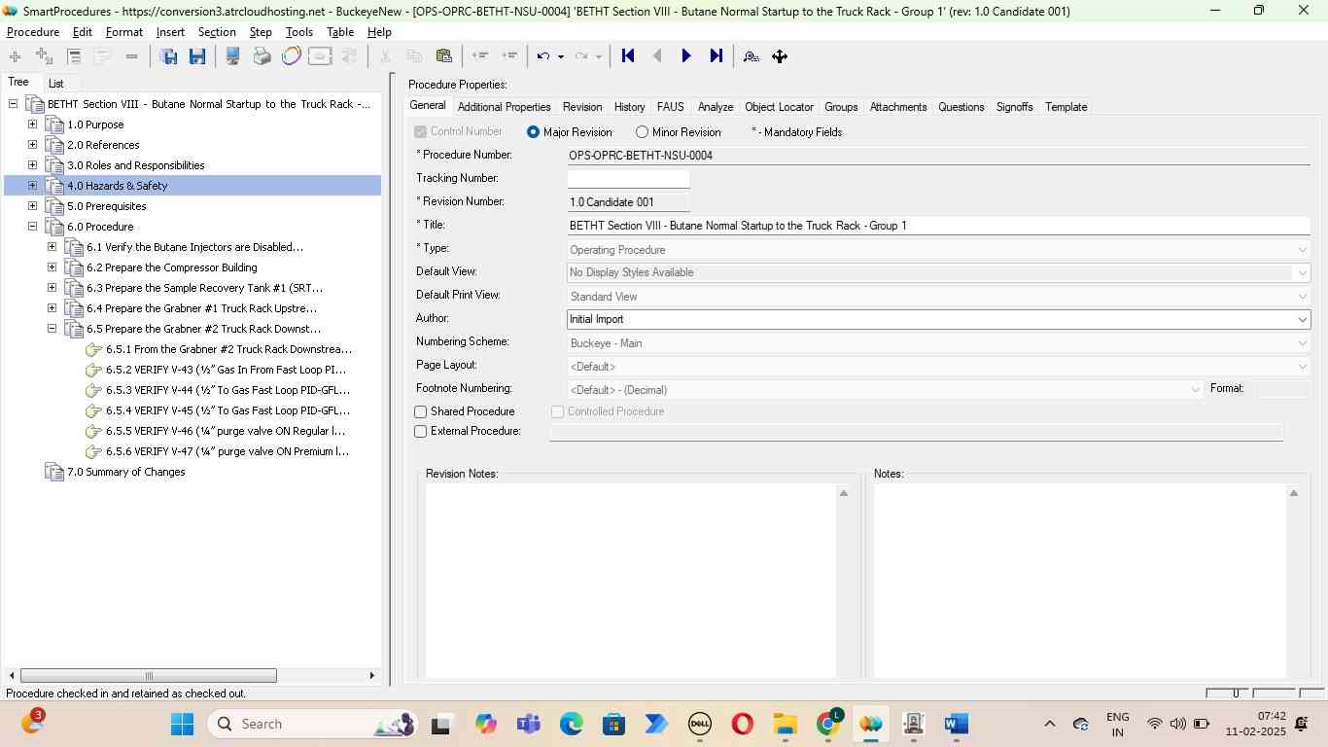1328x747 pixels.
Task: Click the colorful ring icon in toolbar
Action: click(291, 56)
